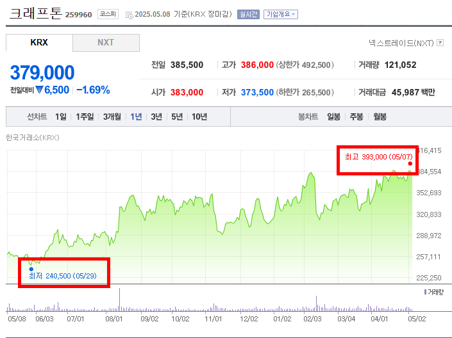Screen dimensions: 452x338
Task: Open the Nextrade (NXT) help question icon
Action: [x=440, y=43]
